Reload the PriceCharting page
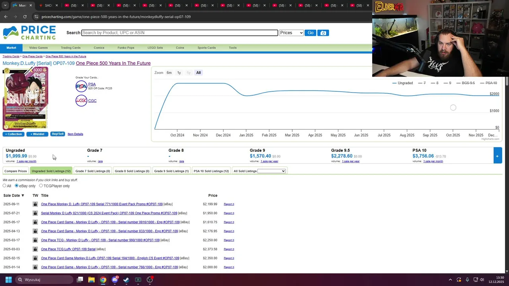This screenshot has width=509, height=286. pos(25,17)
